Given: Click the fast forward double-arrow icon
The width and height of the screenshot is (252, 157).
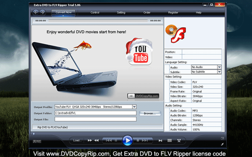Looking at the screenshot, I should (90, 140).
